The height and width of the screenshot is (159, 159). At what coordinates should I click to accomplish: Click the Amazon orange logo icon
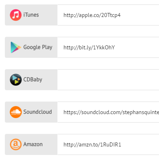(x=16, y=144)
